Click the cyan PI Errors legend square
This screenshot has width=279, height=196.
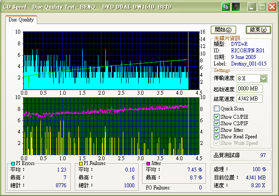13,164
